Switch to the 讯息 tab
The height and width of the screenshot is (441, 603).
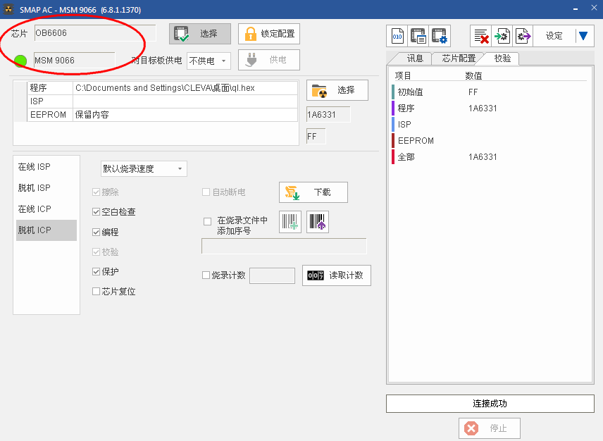click(x=414, y=58)
